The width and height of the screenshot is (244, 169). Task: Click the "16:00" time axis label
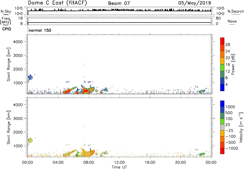(150, 163)
